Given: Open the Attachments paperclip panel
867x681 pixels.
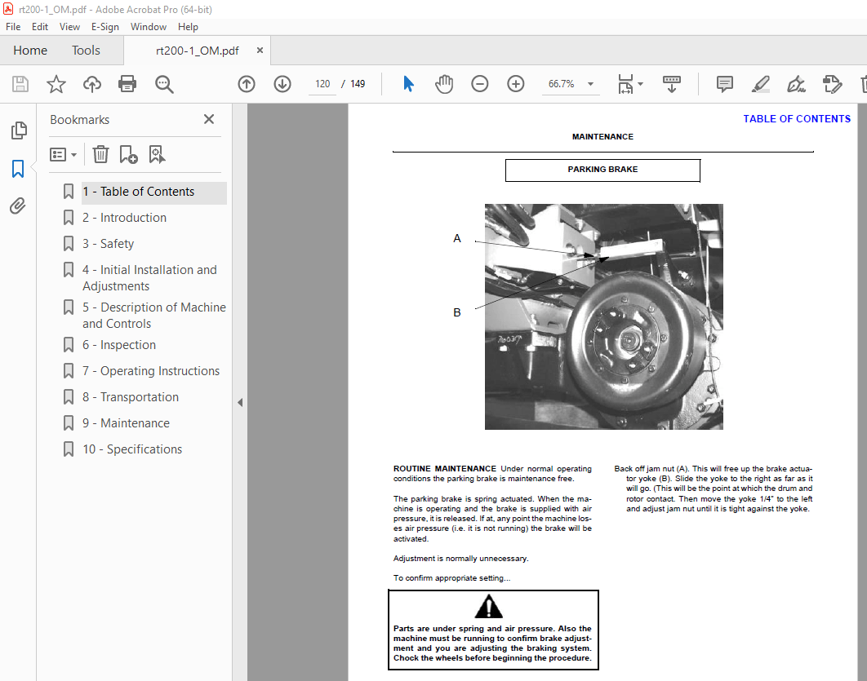Looking at the screenshot, I should [19, 206].
